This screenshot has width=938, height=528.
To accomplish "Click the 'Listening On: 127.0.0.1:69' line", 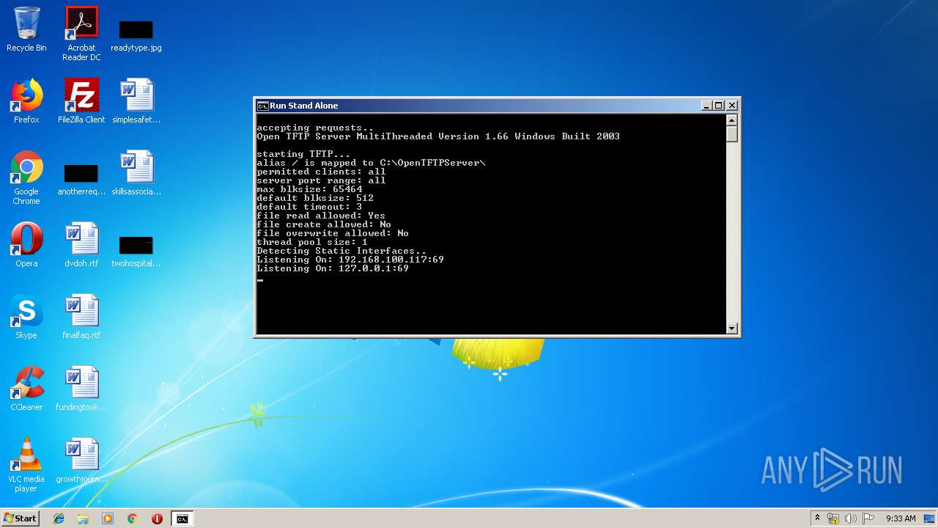I will click(333, 268).
